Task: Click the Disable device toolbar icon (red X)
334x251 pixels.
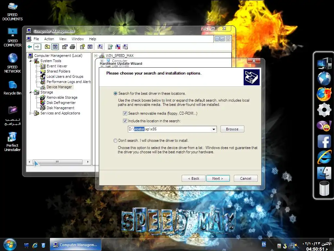Action: pyautogui.click(x=118, y=46)
